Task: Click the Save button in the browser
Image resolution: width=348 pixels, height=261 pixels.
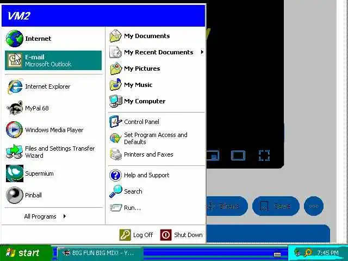Action: (276, 206)
